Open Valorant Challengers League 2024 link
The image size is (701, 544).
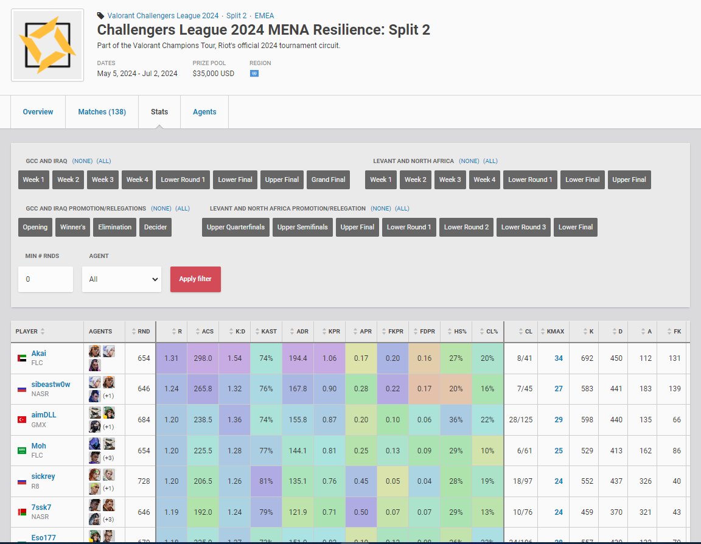(162, 16)
